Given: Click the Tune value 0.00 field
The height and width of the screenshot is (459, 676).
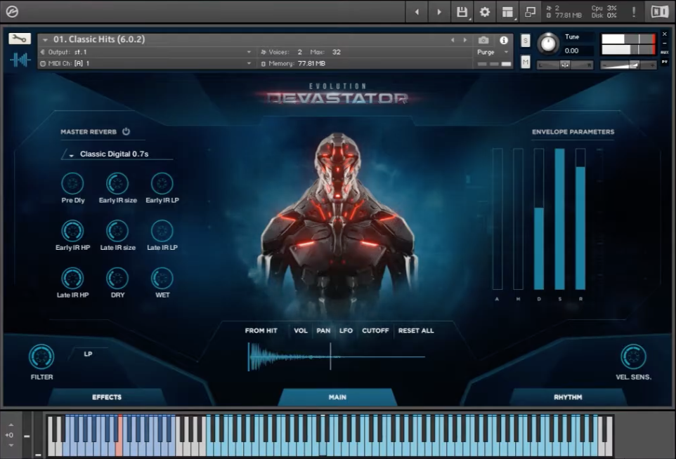Looking at the screenshot, I should [x=578, y=51].
